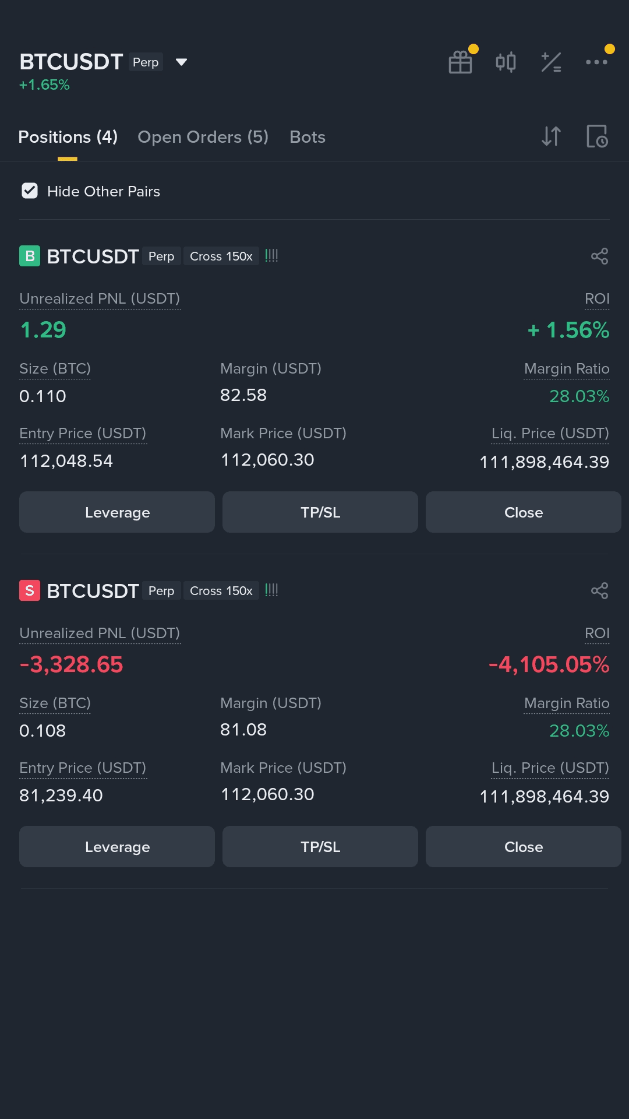Open the order history icon
The image size is (629, 1119).
(x=598, y=136)
